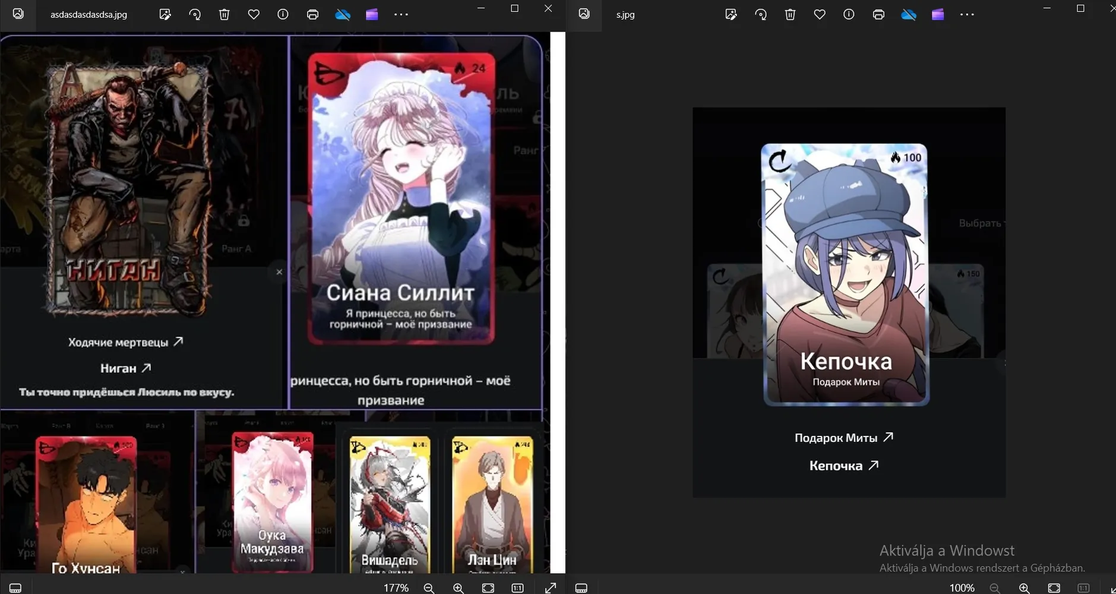This screenshot has width=1116, height=594.
Task: Show file info for asdasdasdasda.jpg
Action: coord(283,14)
